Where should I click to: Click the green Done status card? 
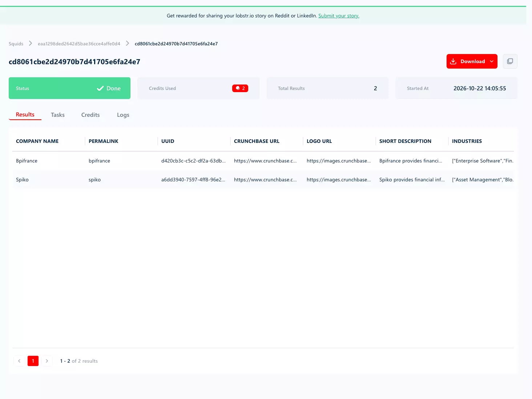pos(69,88)
